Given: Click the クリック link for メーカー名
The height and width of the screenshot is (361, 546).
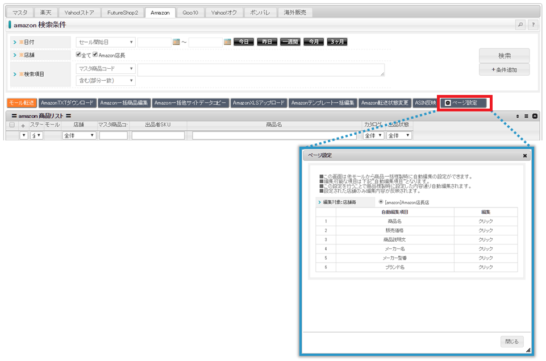Looking at the screenshot, I should (x=485, y=249).
